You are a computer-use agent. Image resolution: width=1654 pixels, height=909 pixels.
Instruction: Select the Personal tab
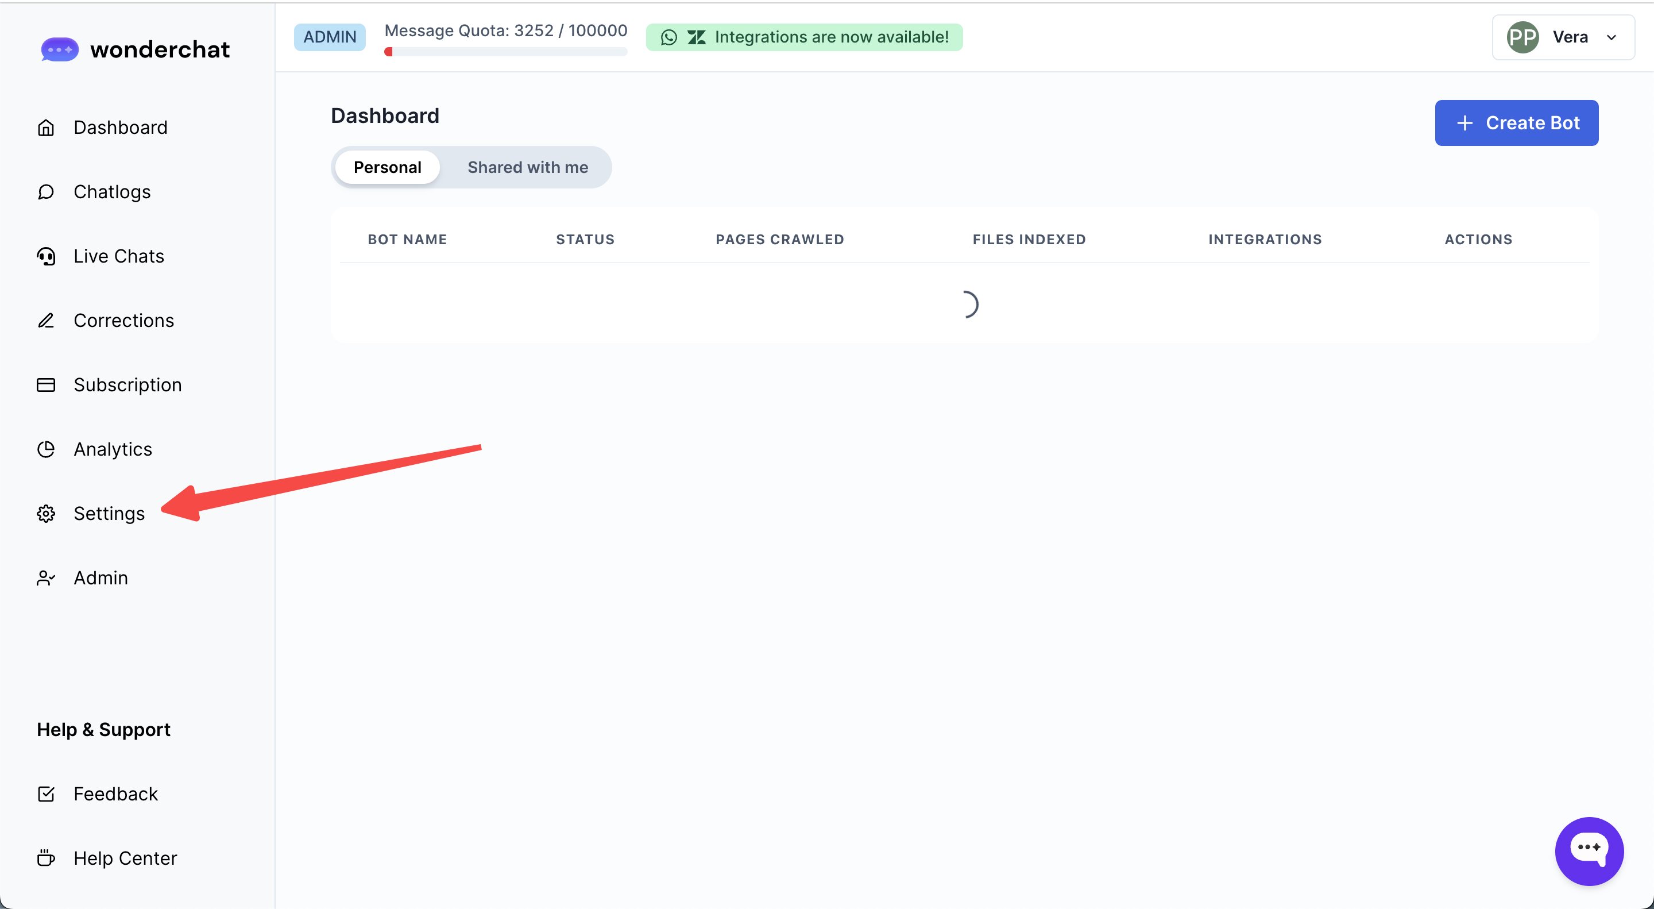(387, 167)
